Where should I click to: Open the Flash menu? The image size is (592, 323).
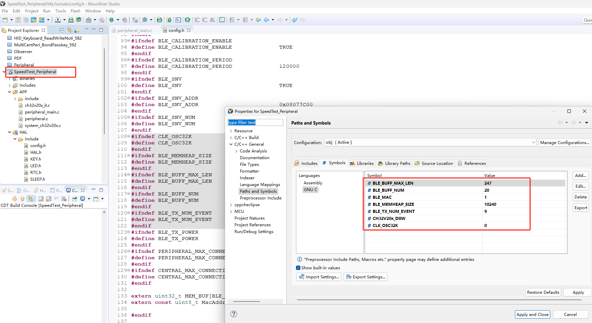click(75, 11)
